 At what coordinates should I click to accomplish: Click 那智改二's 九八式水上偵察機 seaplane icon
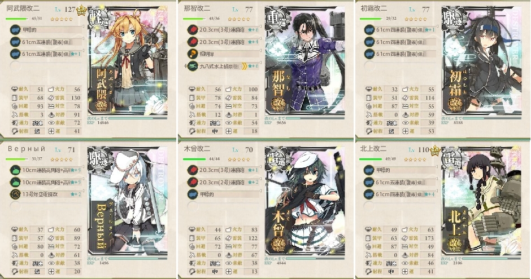tap(193, 66)
